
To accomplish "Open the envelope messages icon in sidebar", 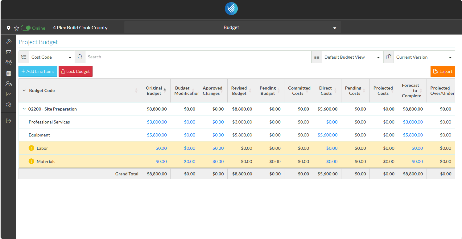I will [9, 52].
